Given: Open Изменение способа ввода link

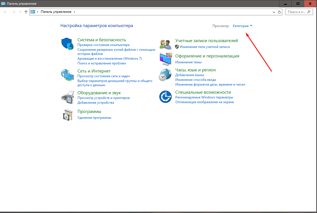Looking at the screenshot, I should (195, 80).
